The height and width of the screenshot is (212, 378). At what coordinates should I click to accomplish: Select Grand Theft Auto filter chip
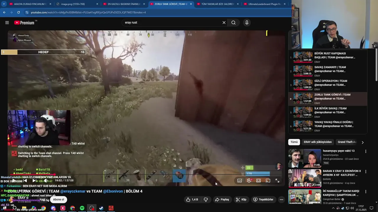point(347,142)
